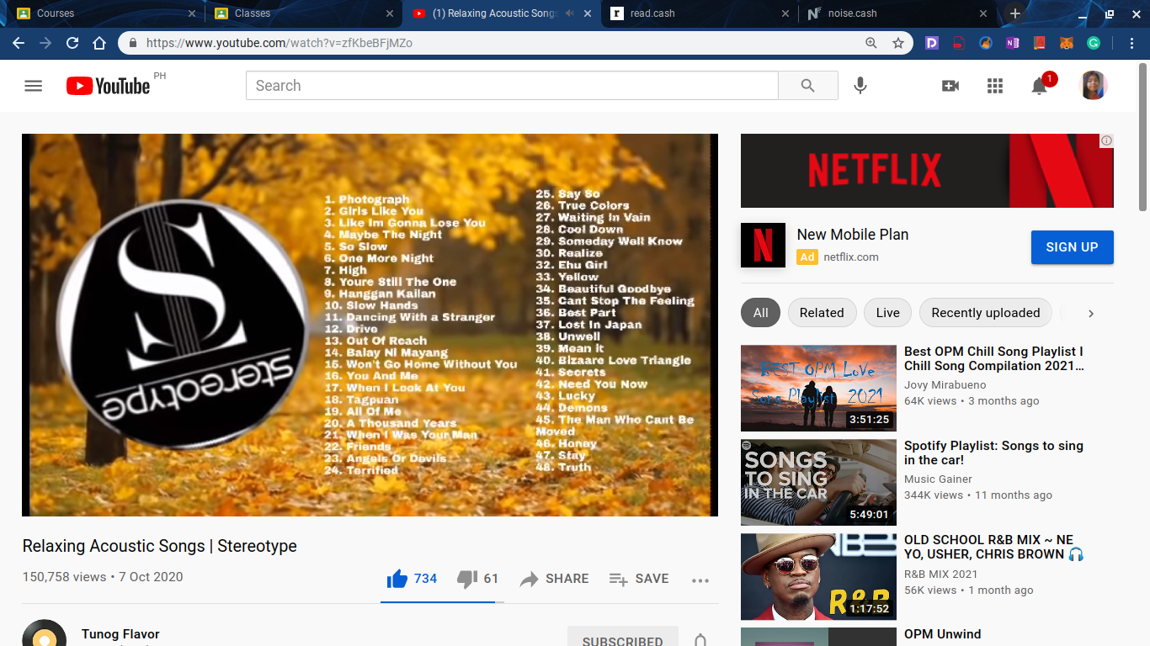This screenshot has height=646, width=1150.
Task: Click the Netflix SIGN UP button
Action: [1073, 247]
